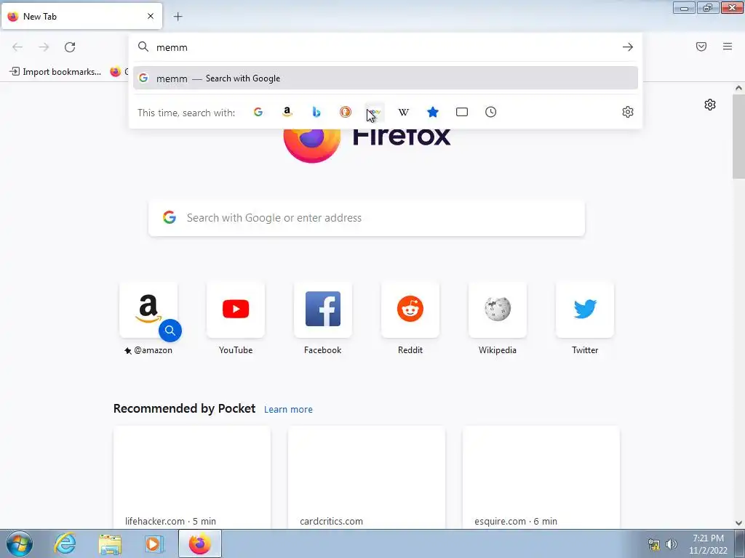
Task: Open a new tab with plus button
Action: pos(178,17)
